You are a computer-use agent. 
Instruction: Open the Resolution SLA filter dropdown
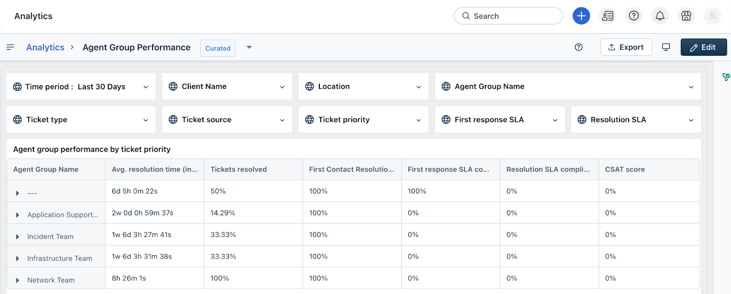pyautogui.click(x=636, y=120)
